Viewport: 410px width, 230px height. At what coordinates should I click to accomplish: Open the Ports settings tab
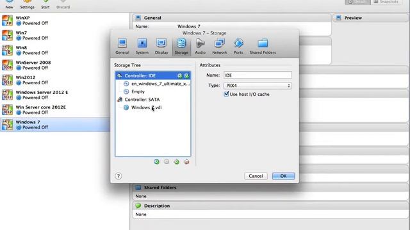pos(238,47)
